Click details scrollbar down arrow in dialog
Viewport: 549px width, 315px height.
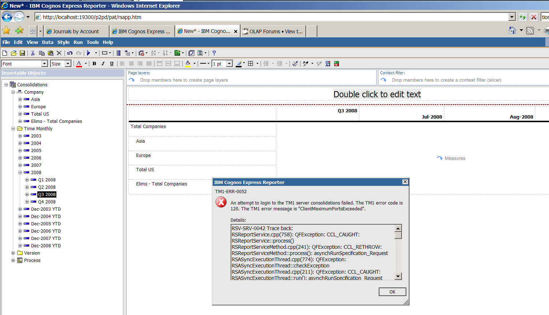pos(398,276)
